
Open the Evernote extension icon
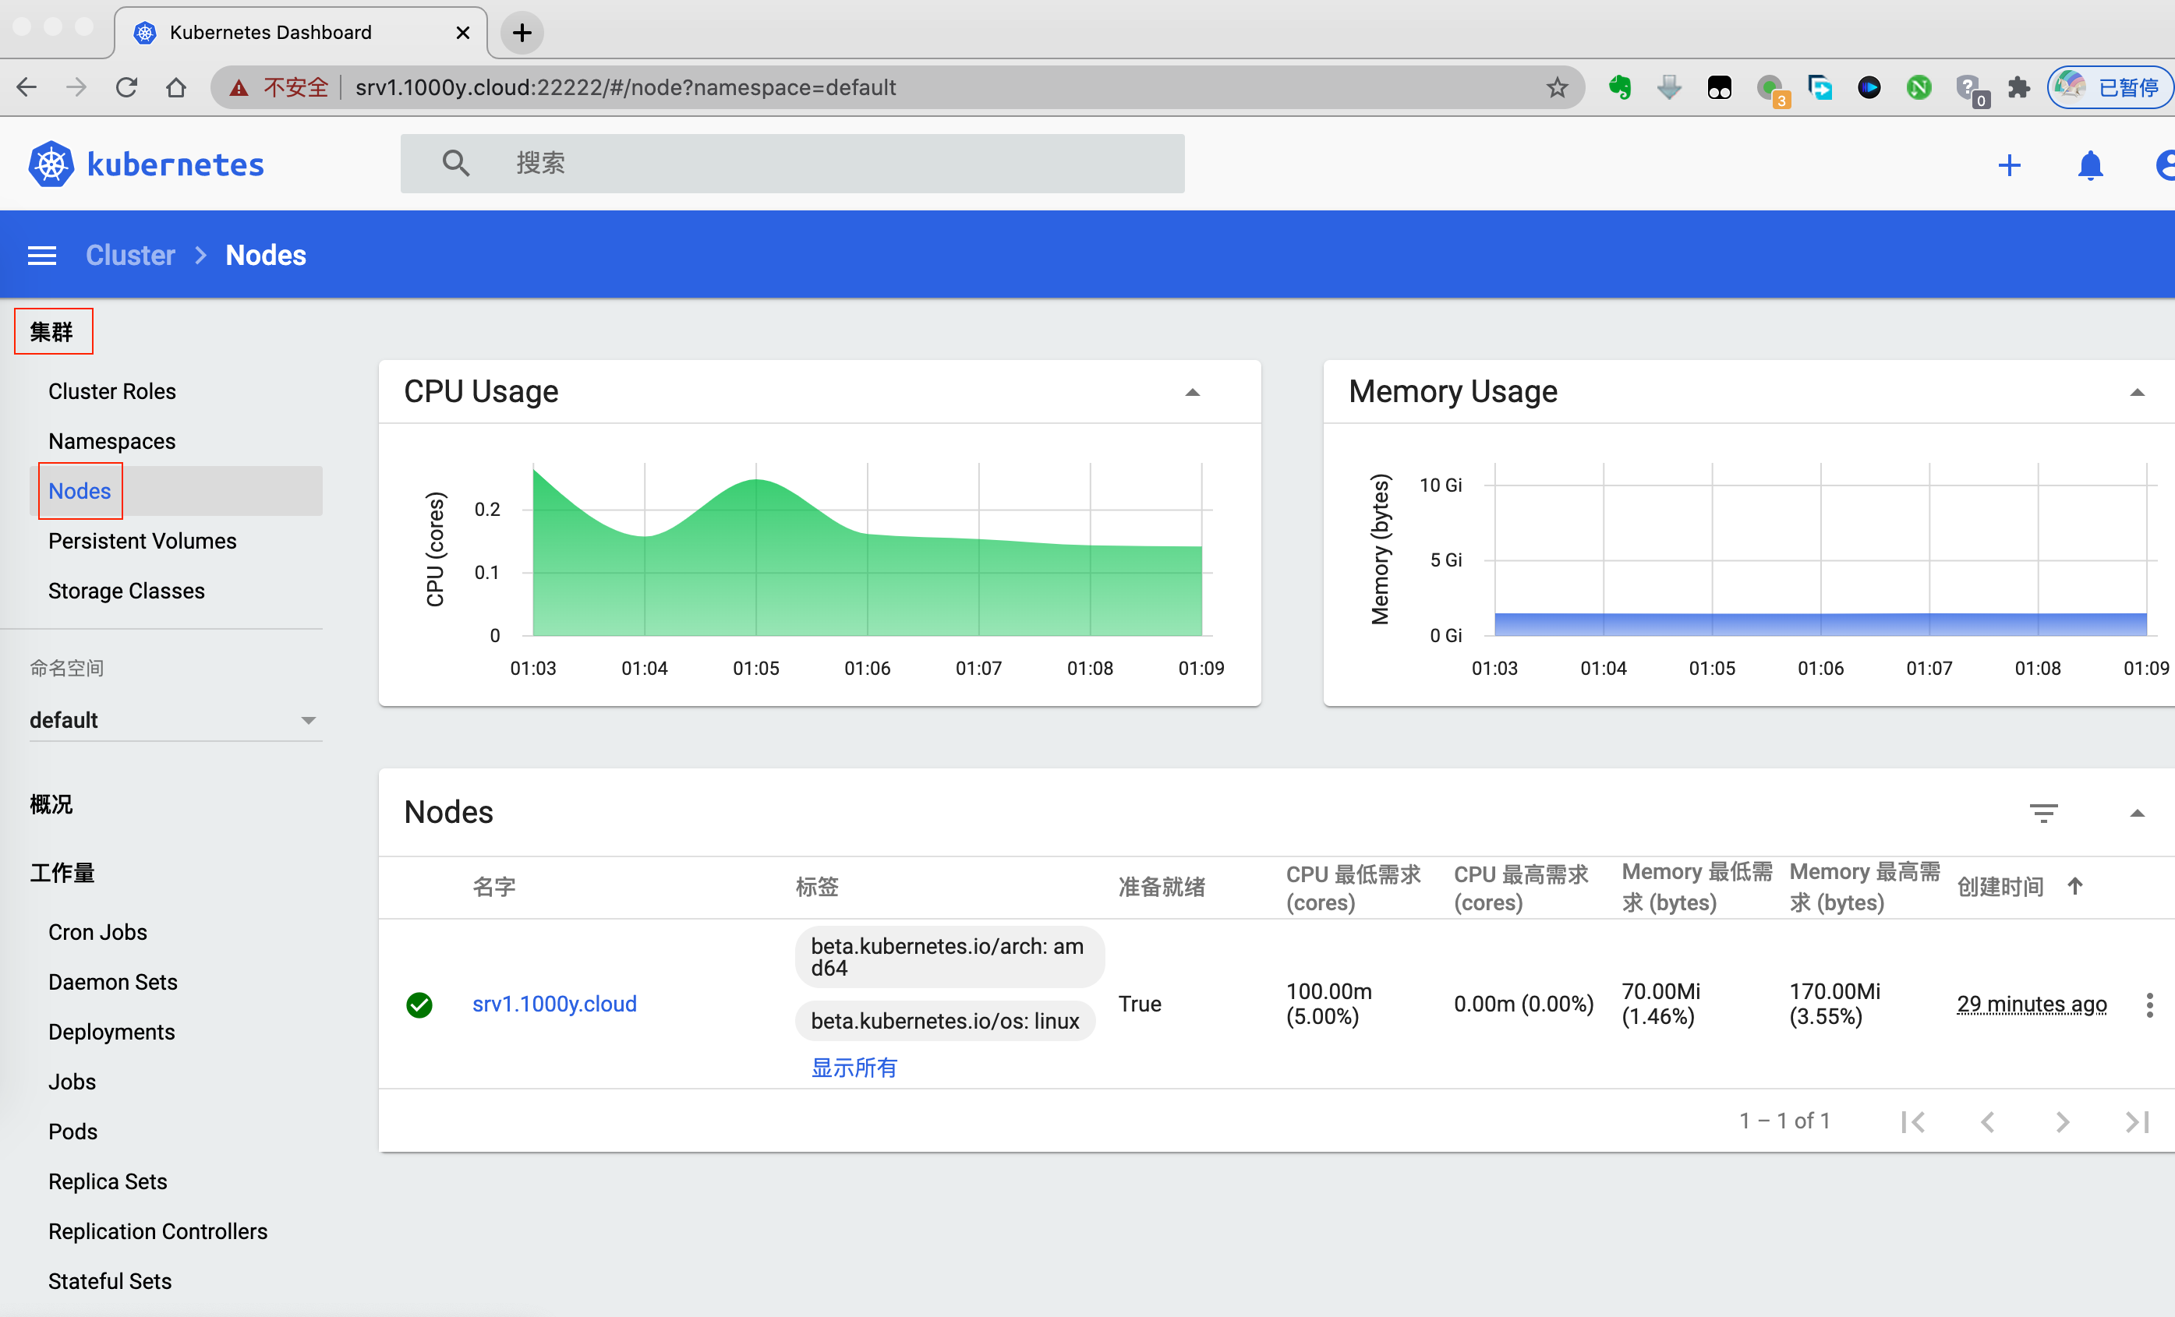pos(1619,87)
